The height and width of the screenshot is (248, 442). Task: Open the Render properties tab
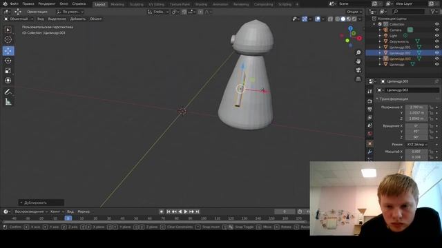pos(370,101)
